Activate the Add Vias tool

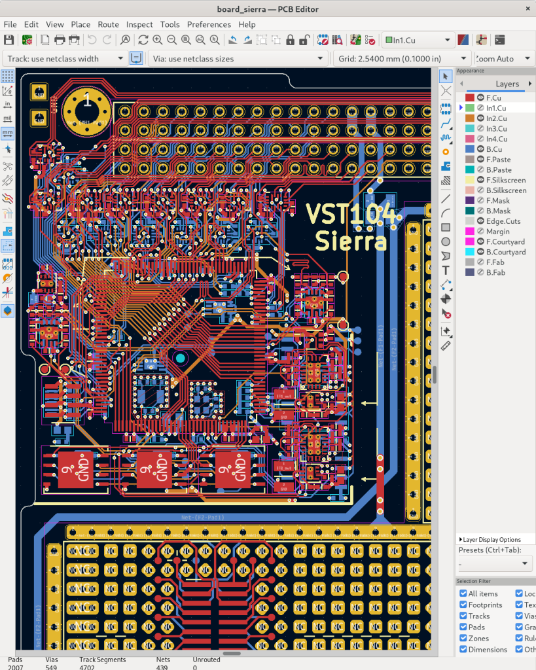446,152
